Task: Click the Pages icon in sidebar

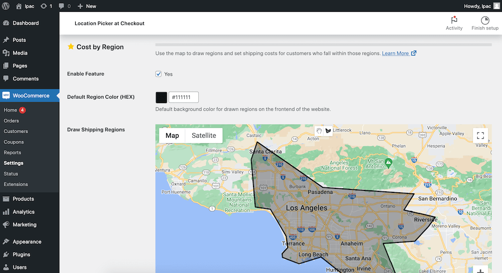Action: (6, 66)
